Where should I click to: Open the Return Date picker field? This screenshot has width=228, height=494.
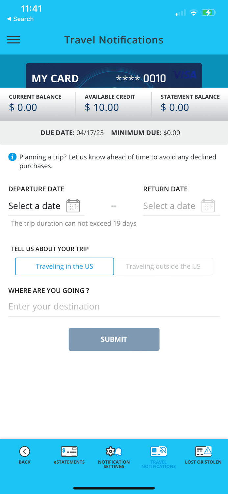click(169, 206)
